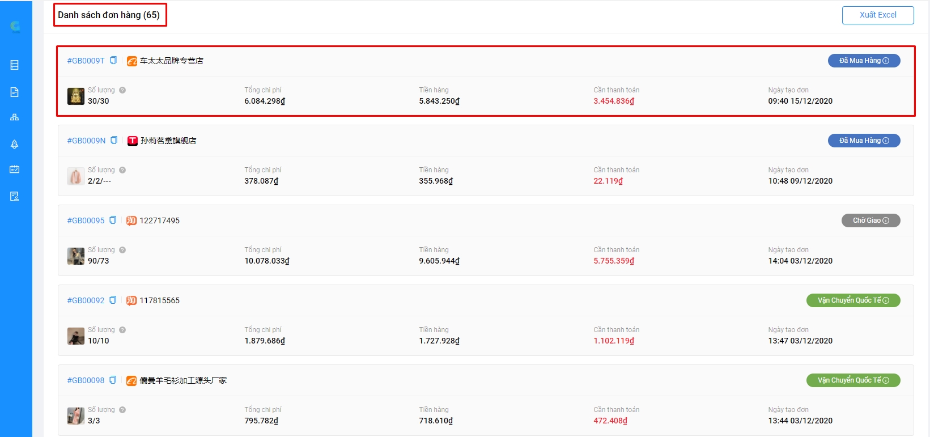Click the logo at top of sidebar

point(15,26)
